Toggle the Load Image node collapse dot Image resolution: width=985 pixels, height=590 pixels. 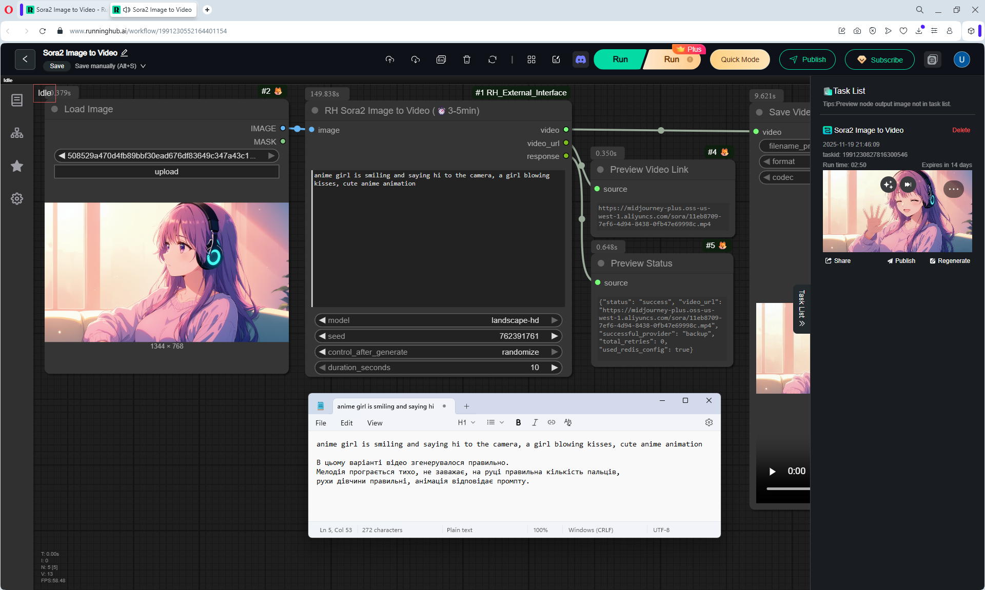tap(54, 109)
